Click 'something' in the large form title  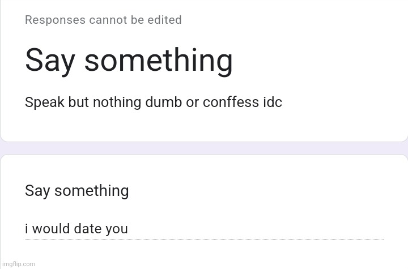click(x=159, y=60)
